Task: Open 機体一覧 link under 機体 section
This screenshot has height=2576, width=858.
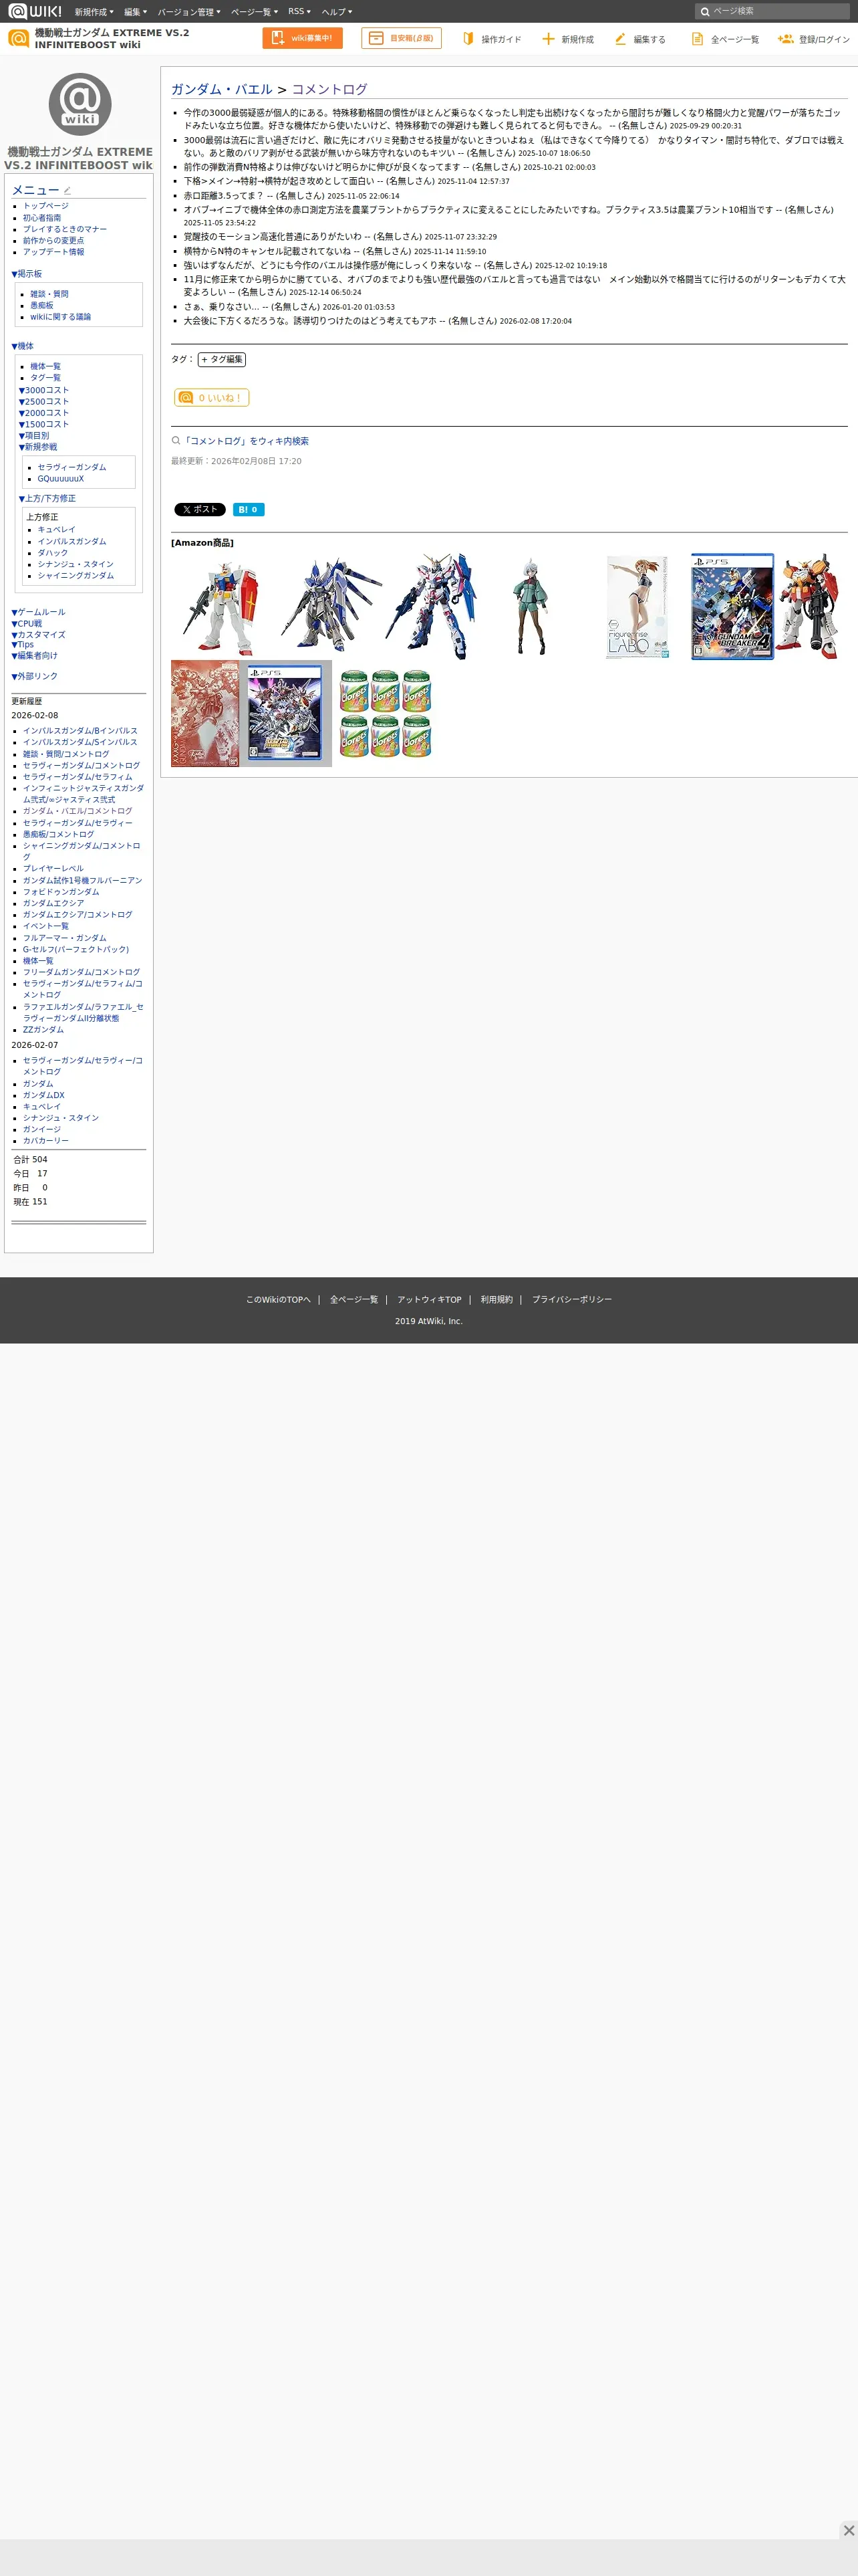Action: pyautogui.click(x=45, y=366)
